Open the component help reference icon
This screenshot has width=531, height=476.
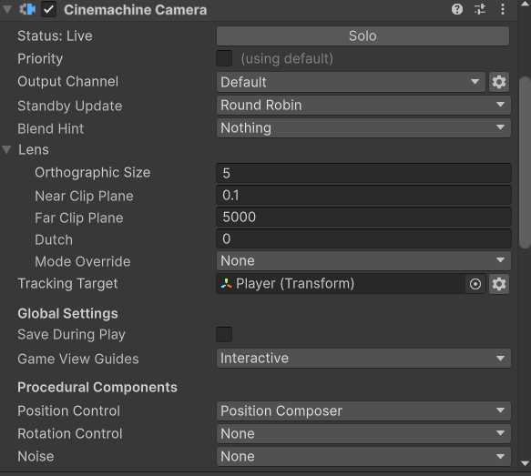(x=457, y=9)
